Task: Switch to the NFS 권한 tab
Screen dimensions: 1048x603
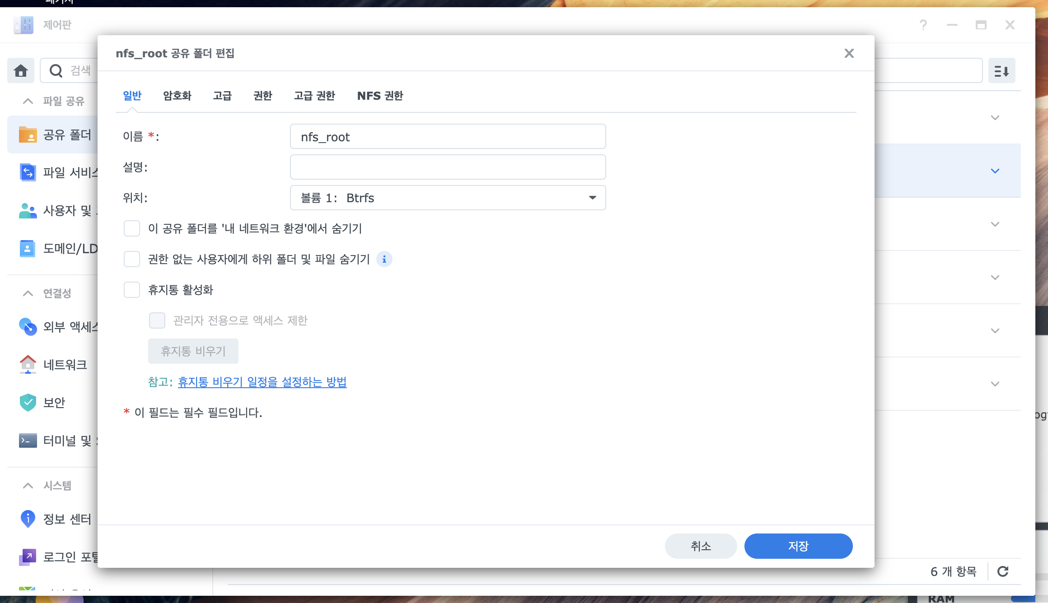Action: [380, 96]
